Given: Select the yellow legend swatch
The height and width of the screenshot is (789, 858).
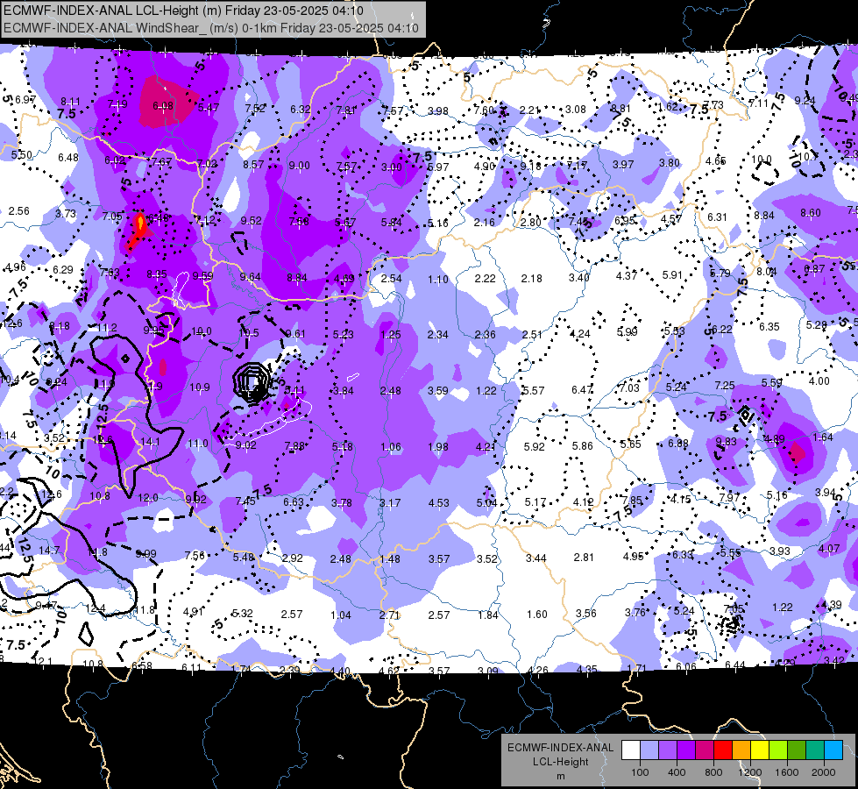Looking at the screenshot, I should pos(760,750).
